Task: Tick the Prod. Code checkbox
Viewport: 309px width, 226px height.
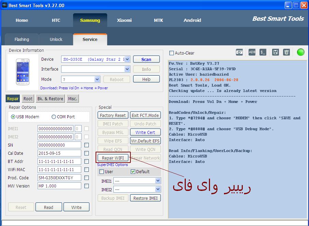Action: coord(86,178)
